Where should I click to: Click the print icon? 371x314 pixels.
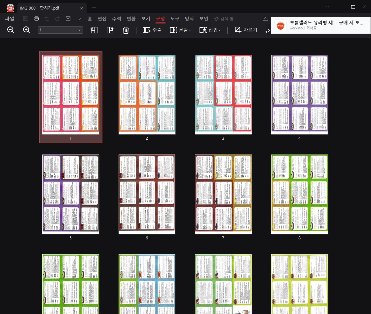click(x=36, y=18)
